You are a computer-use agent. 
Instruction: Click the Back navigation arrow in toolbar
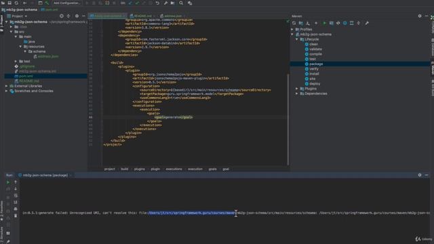coord(24,3)
